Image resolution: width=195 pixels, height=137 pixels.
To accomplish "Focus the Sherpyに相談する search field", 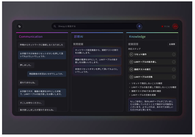I will [97, 26].
